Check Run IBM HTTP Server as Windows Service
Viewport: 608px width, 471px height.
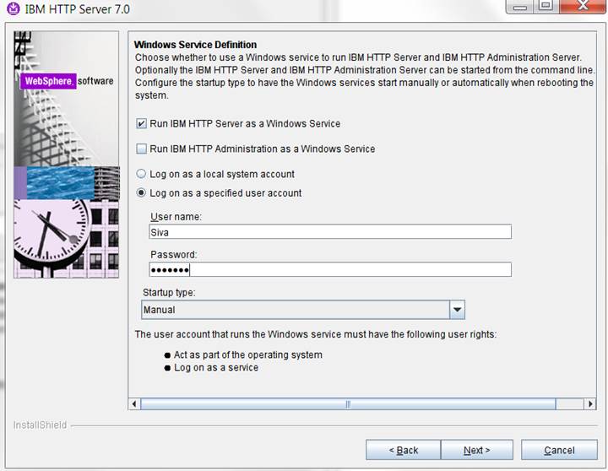pos(142,124)
